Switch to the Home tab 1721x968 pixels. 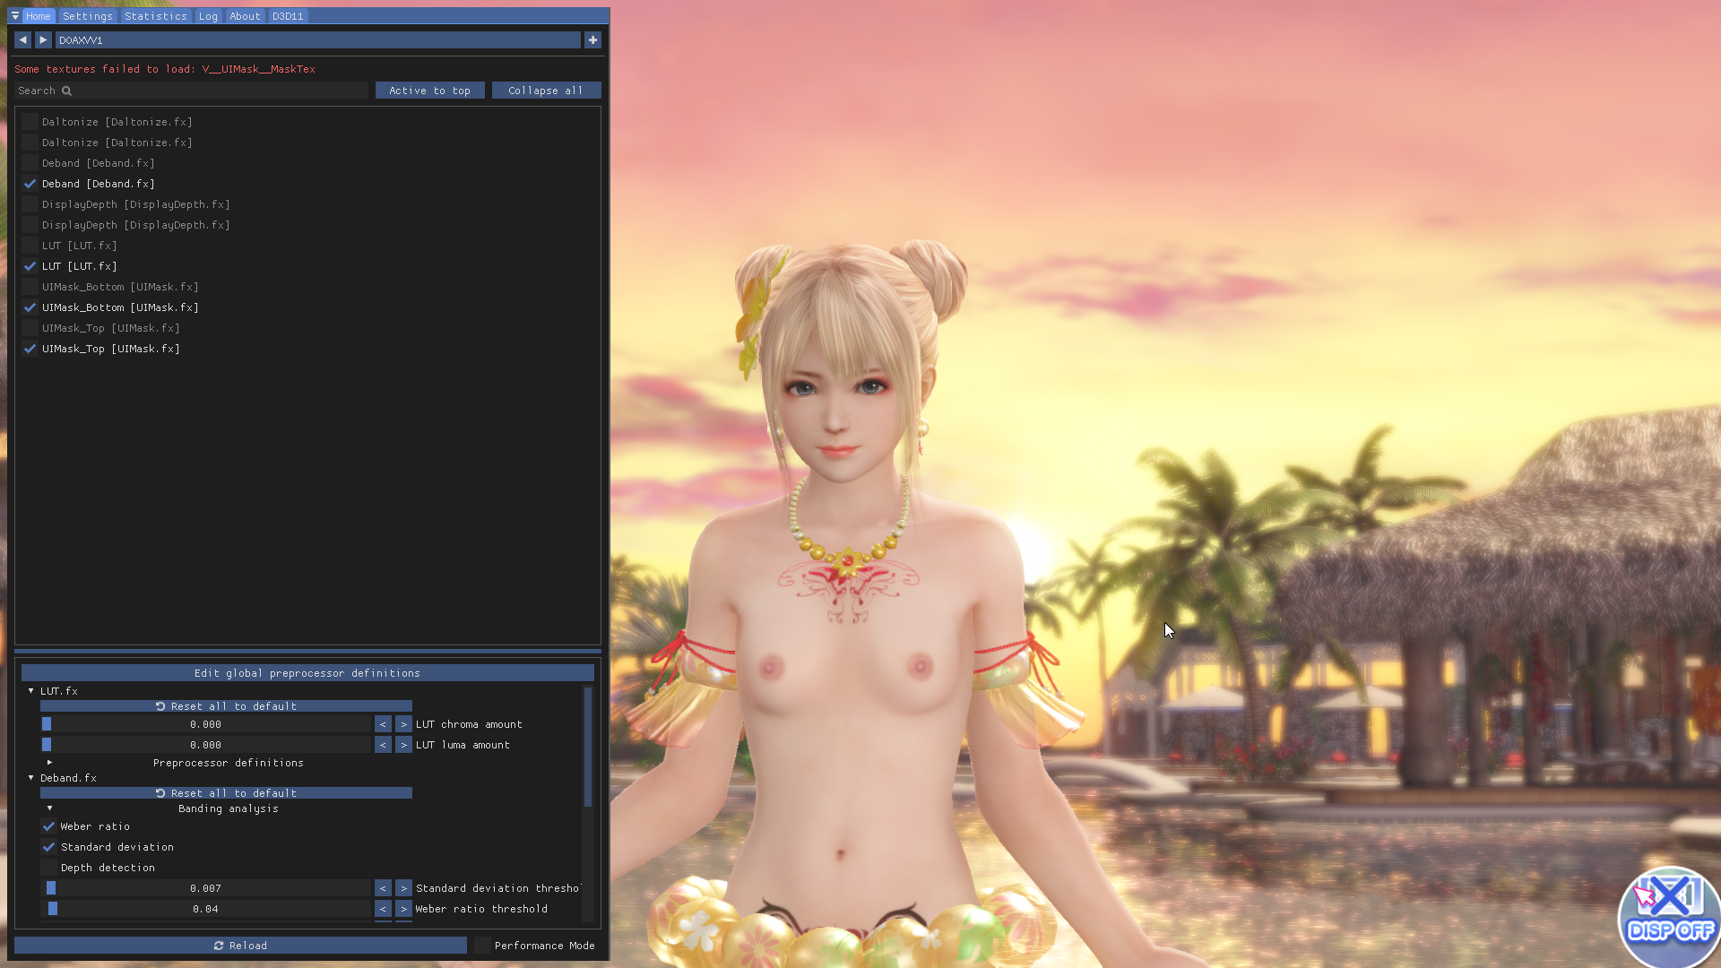pos(38,16)
